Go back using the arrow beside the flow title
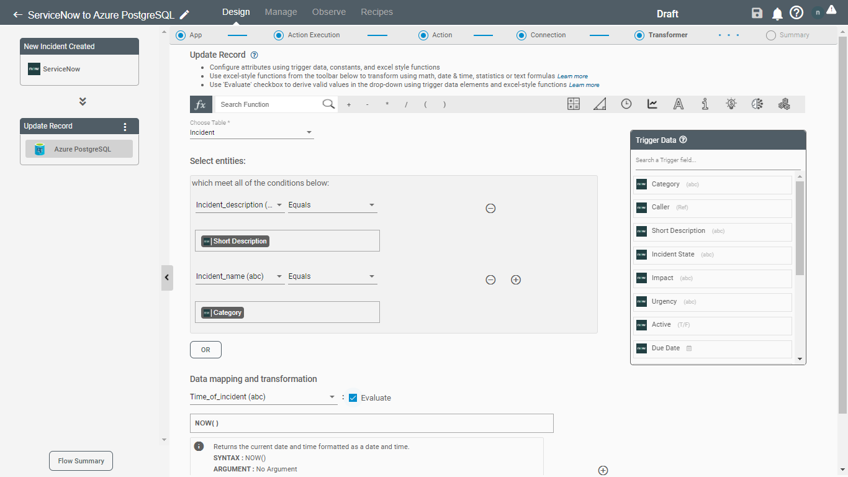This screenshot has height=477, width=848. 17,14
